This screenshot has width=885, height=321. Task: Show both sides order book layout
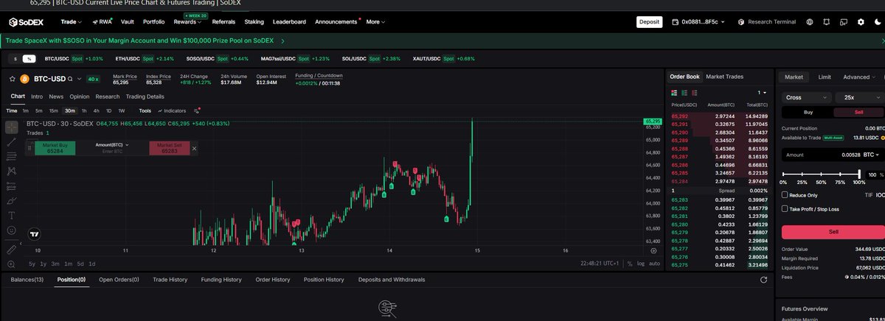(673, 93)
